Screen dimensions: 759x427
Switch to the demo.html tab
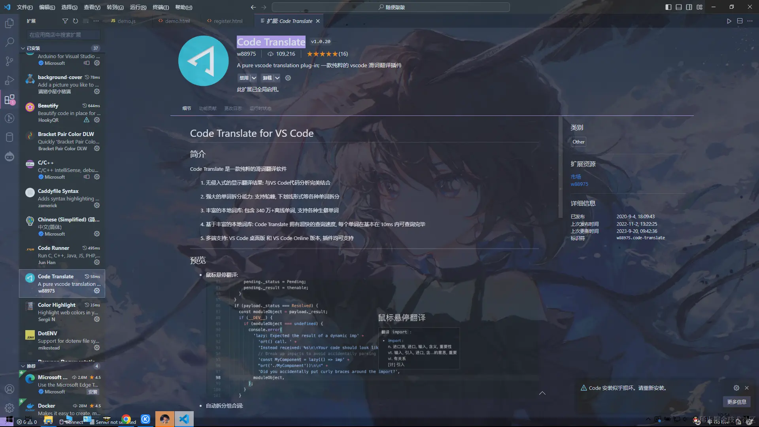click(x=177, y=21)
